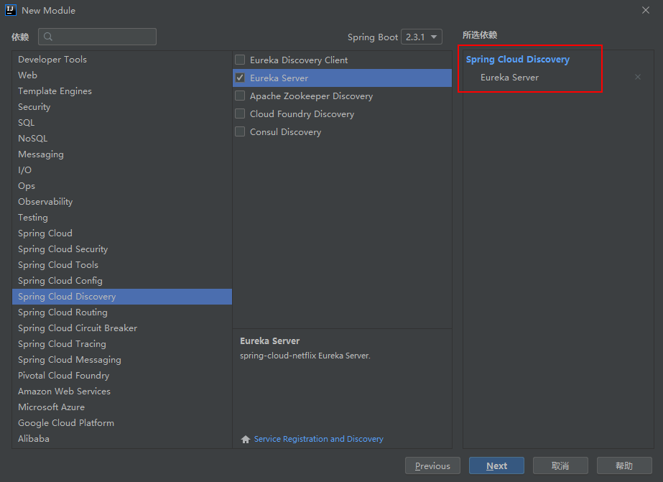Tick the Consul Discovery checkbox
Screen dimensions: 663x482
(x=240, y=132)
